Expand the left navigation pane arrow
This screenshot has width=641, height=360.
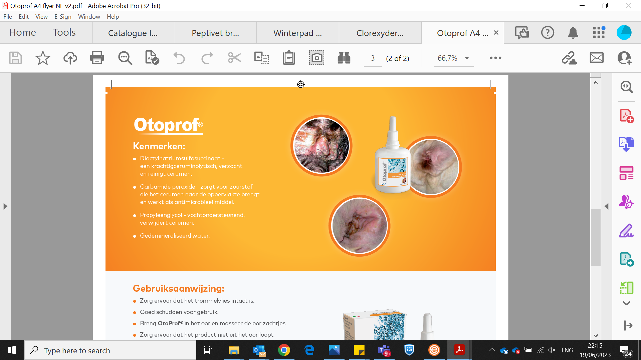click(x=5, y=206)
